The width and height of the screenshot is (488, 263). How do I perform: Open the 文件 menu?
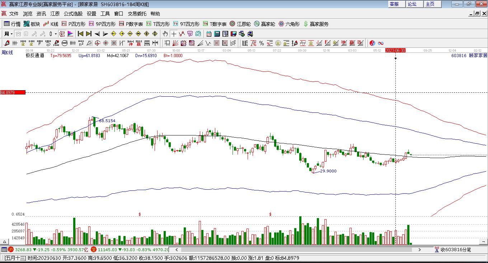tap(14, 14)
